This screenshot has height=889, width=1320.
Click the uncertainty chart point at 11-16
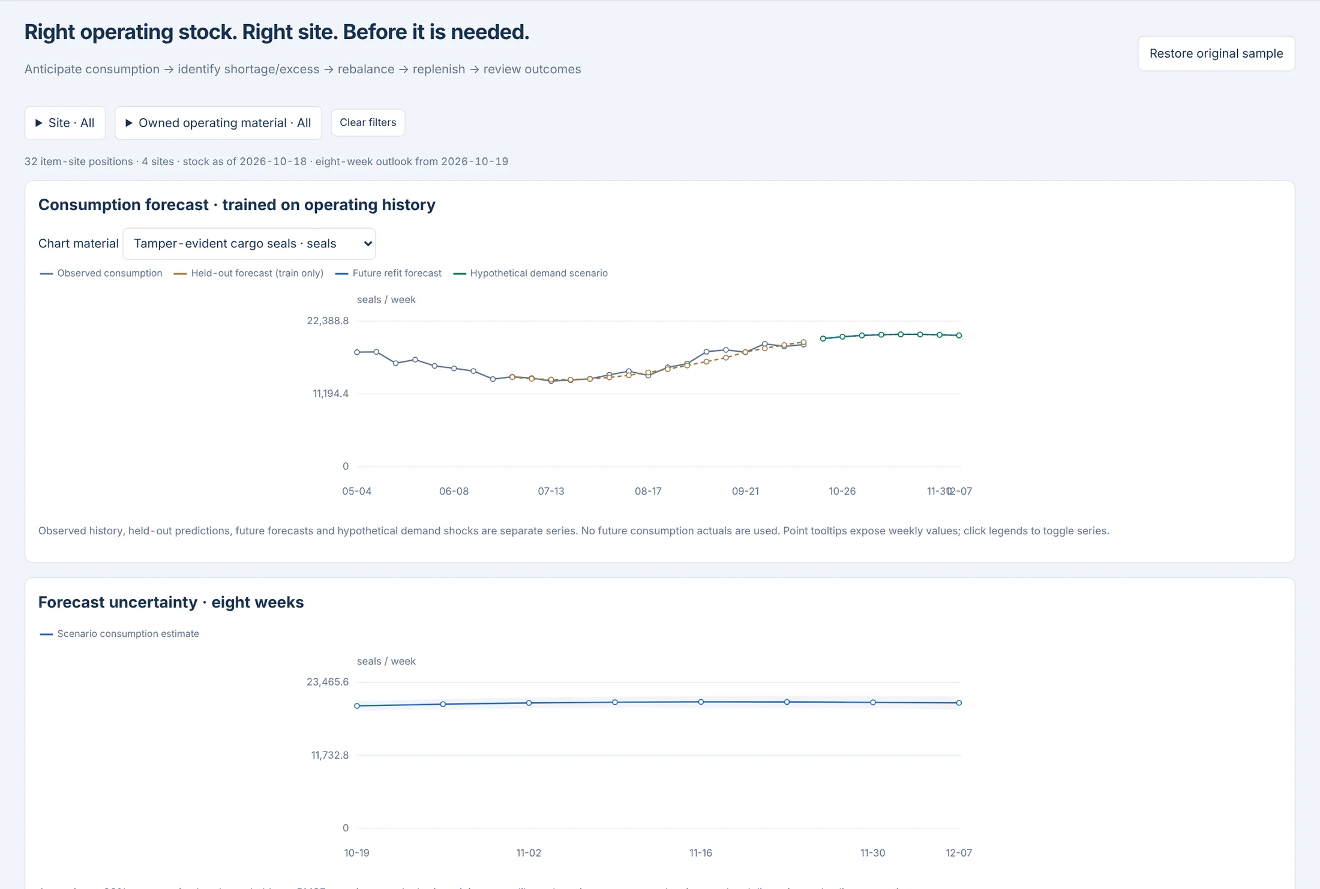(701, 702)
